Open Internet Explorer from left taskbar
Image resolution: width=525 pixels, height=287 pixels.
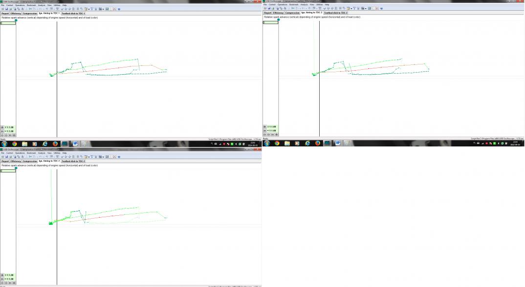point(45,144)
